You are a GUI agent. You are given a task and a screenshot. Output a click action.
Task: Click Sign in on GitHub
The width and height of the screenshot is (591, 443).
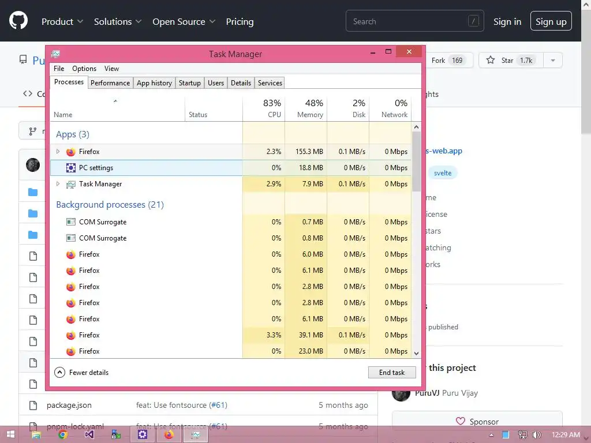coord(507,21)
